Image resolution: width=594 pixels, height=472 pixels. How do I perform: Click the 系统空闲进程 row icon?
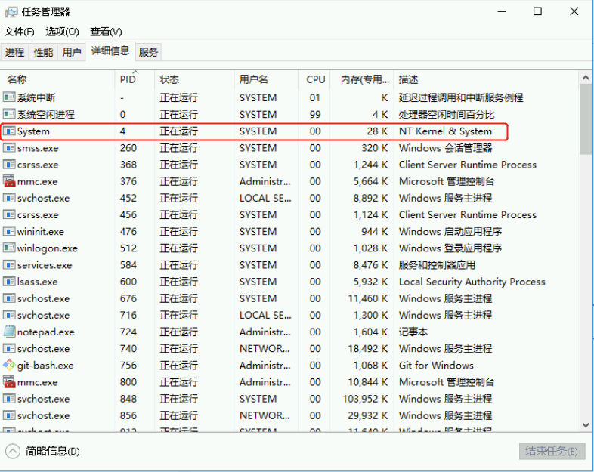coord(9,114)
